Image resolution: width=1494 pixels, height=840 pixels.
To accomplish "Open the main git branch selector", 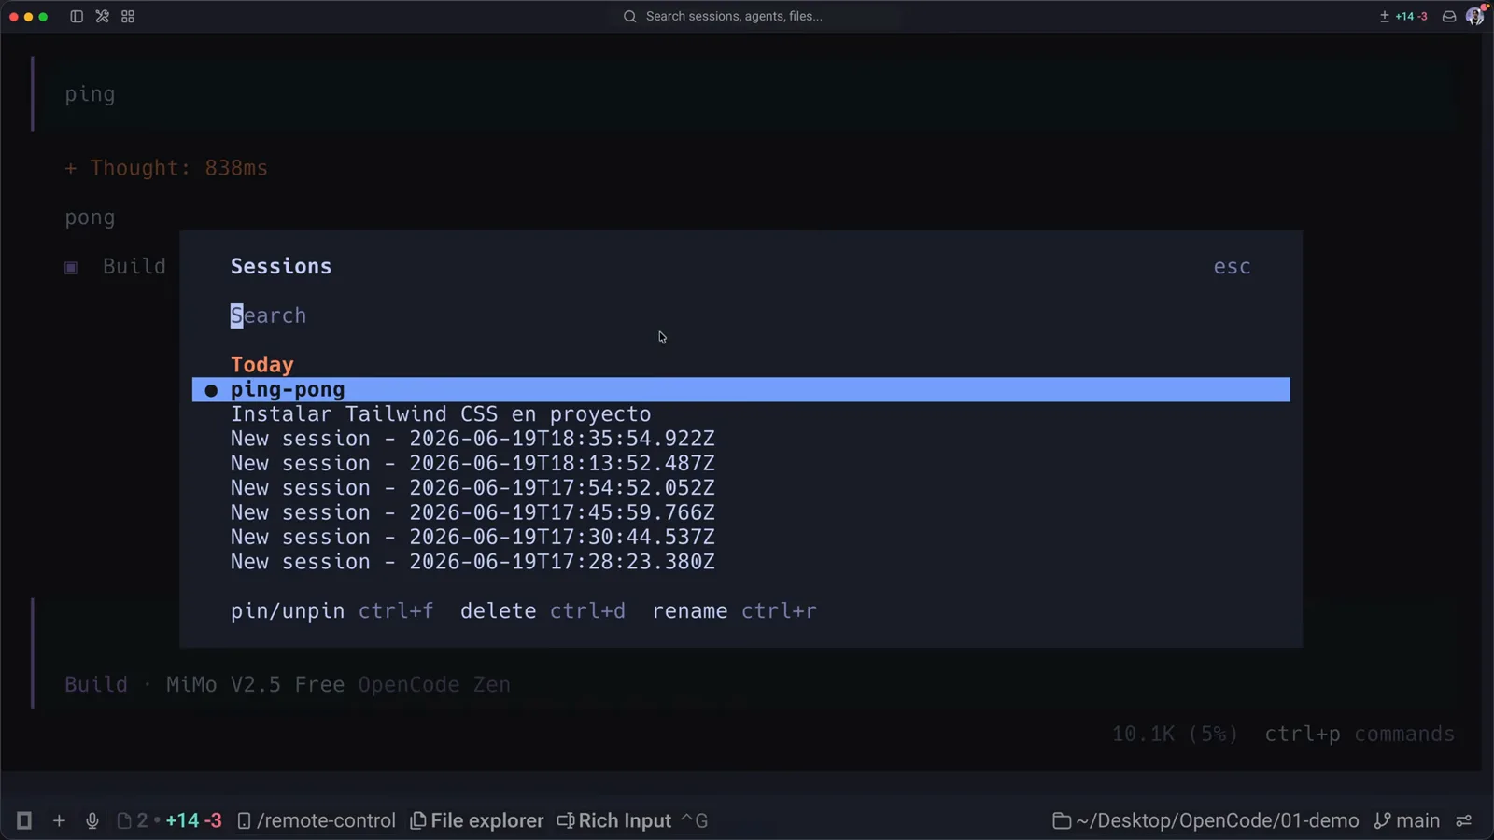I will pos(1407,820).
